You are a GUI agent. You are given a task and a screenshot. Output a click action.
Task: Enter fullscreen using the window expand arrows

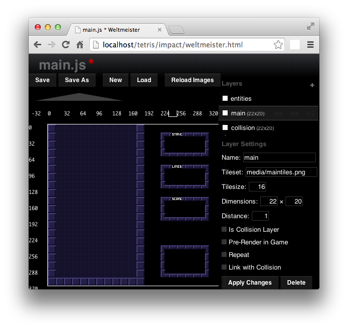click(x=311, y=26)
